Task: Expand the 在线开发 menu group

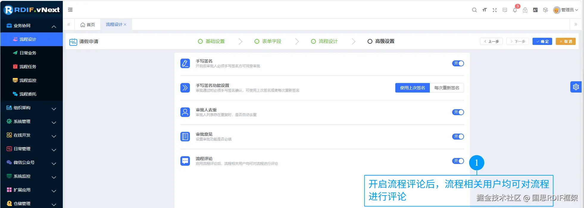Action: point(32,135)
